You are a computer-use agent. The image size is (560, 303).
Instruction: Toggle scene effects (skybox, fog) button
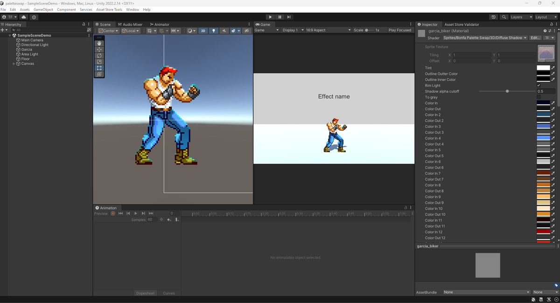[233, 31]
